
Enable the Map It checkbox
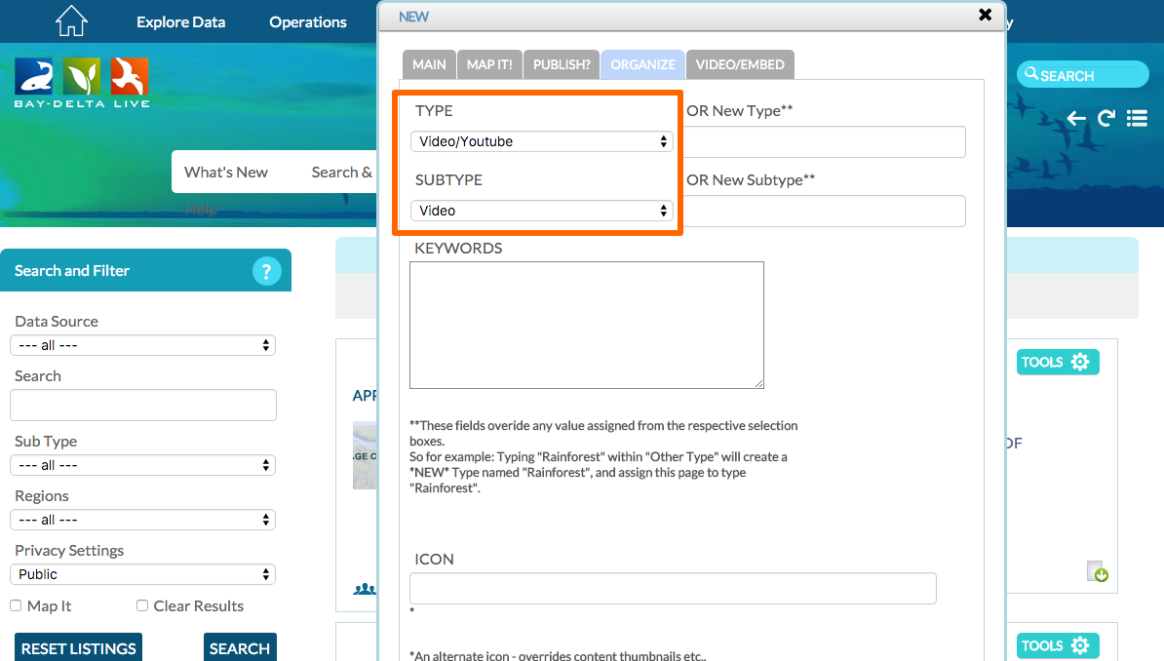pyautogui.click(x=16, y=605)
